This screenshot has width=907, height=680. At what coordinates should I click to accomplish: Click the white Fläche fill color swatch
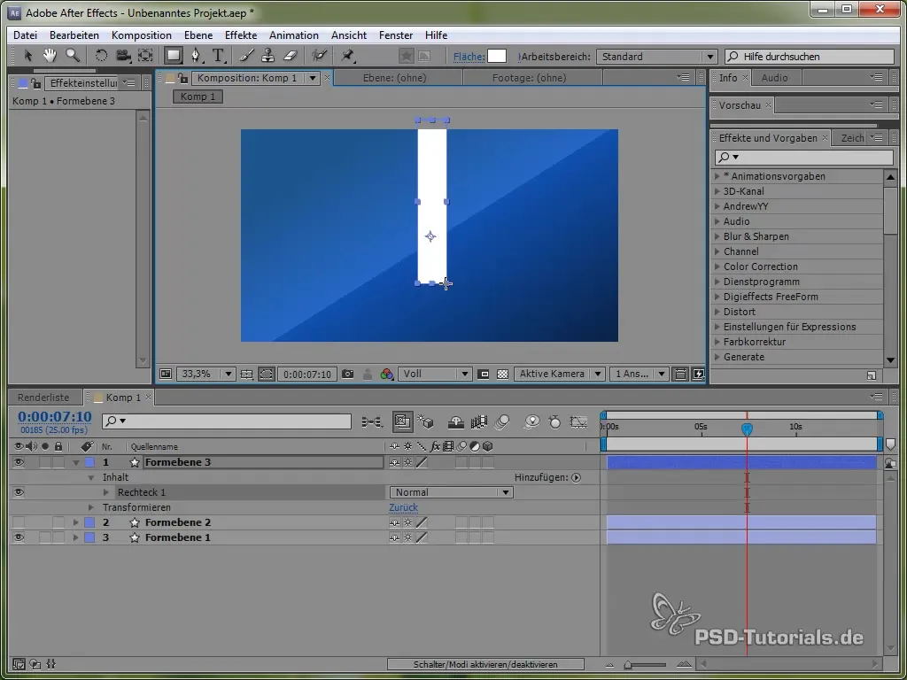point(497,56)
